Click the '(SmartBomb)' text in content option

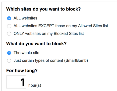pos(76,61)
